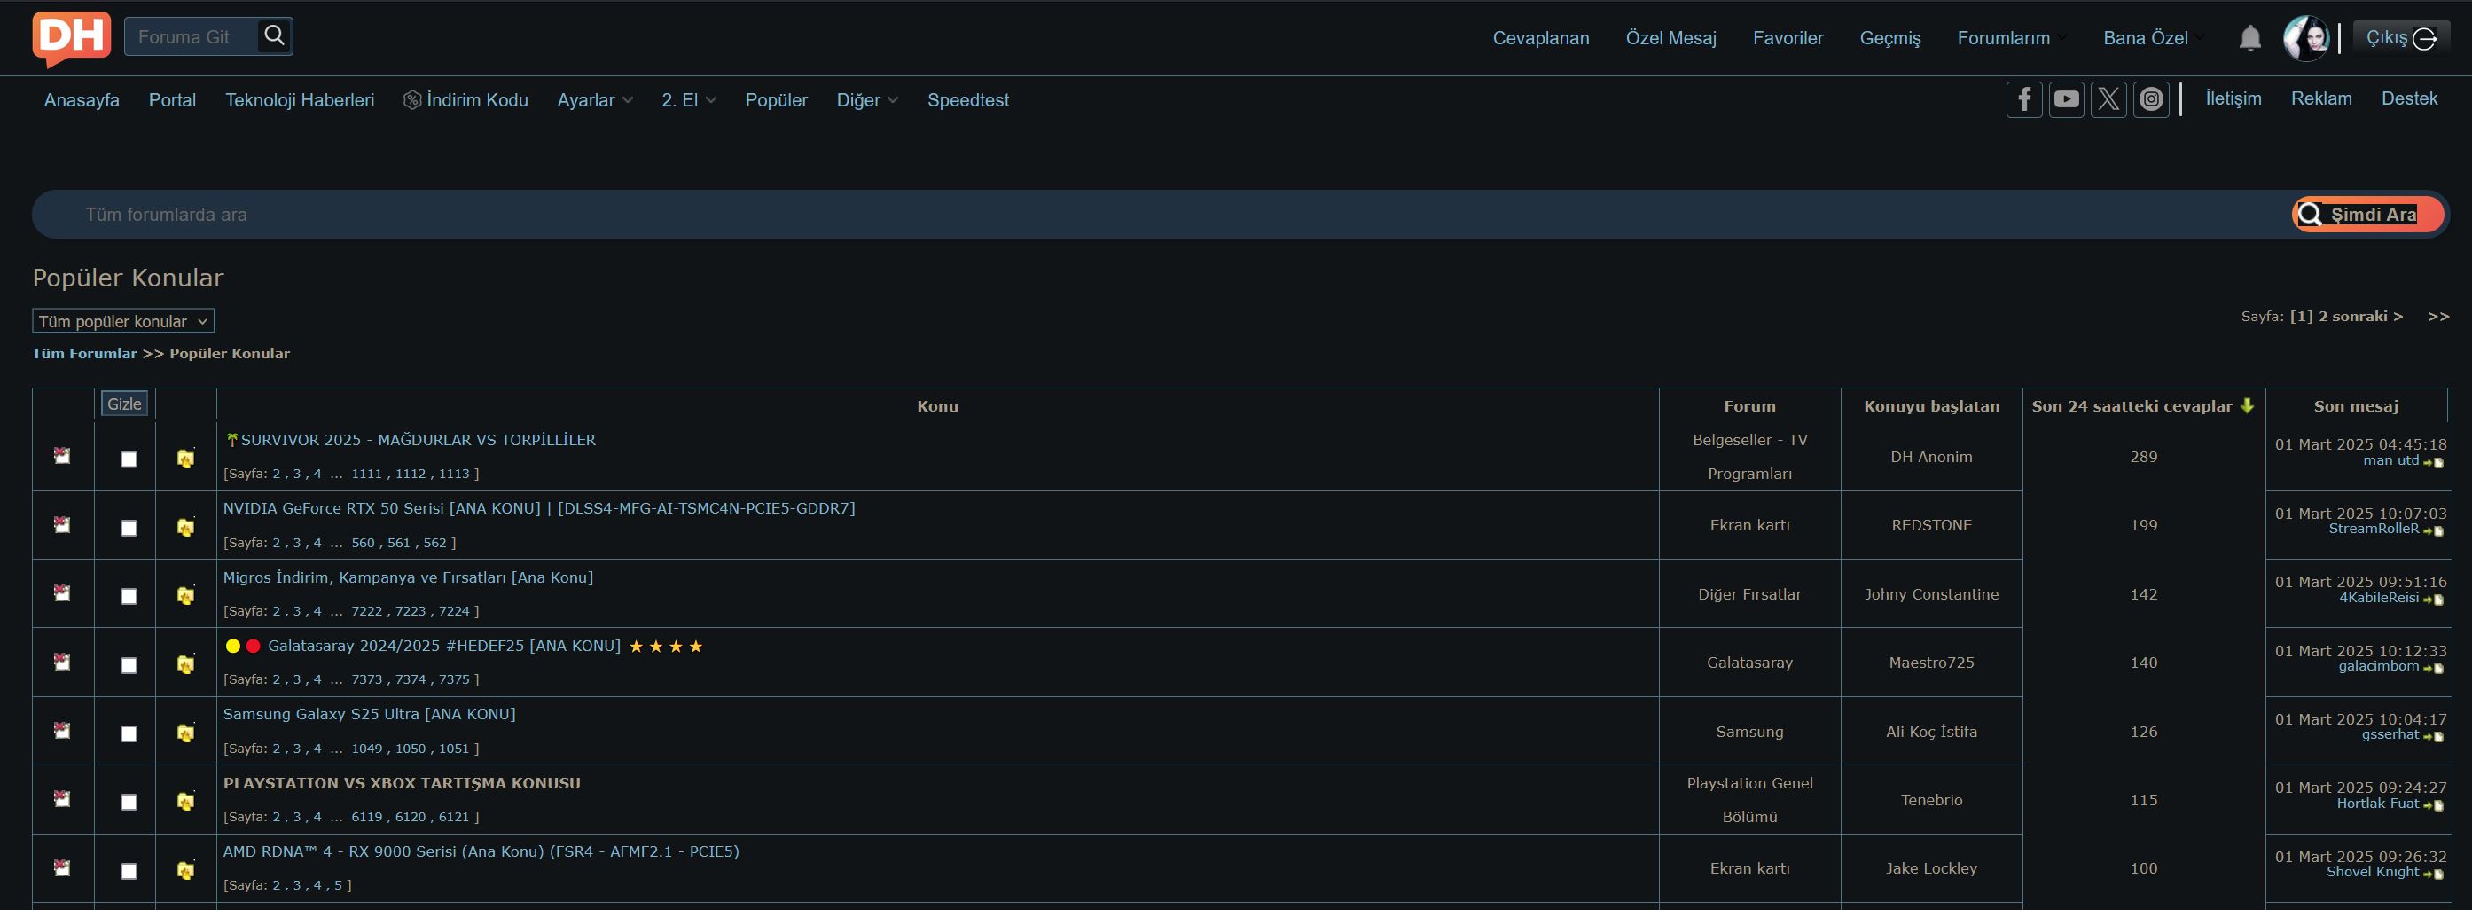Click the green sort arrow in replies column

(2247, 406)
